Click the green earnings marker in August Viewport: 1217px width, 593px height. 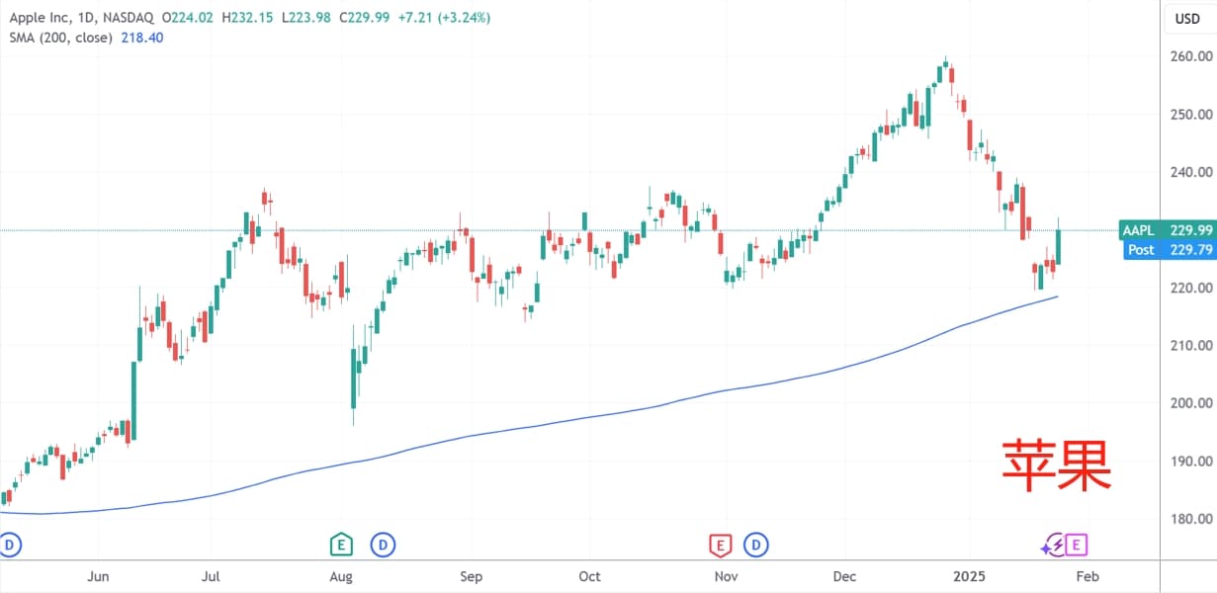point(341,544)
